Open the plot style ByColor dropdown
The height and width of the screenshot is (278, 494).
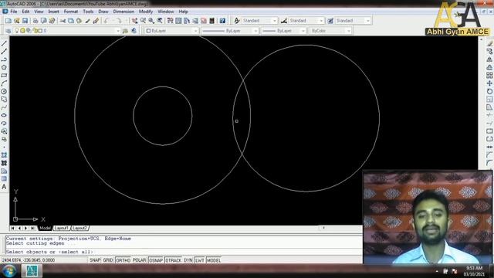(348, 31)
